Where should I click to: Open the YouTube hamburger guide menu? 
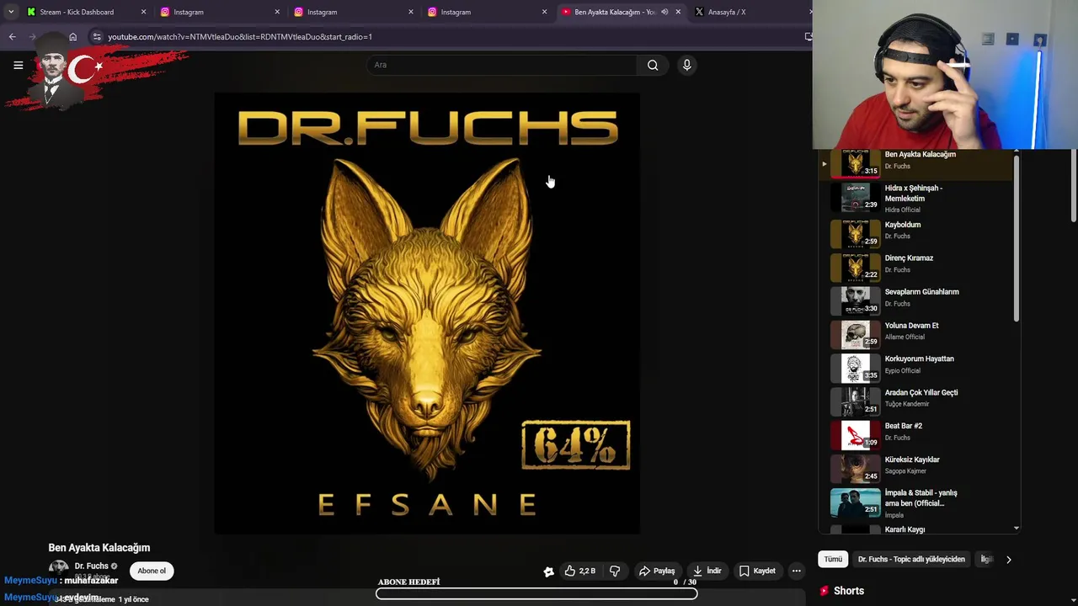(18, 65)
